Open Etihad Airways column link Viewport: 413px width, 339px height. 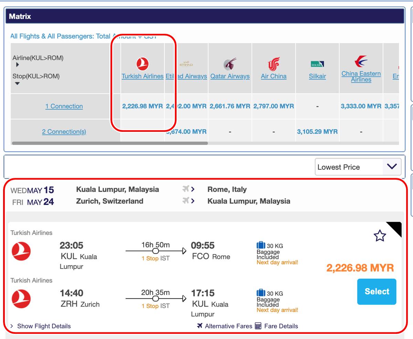tap(186, 76)
